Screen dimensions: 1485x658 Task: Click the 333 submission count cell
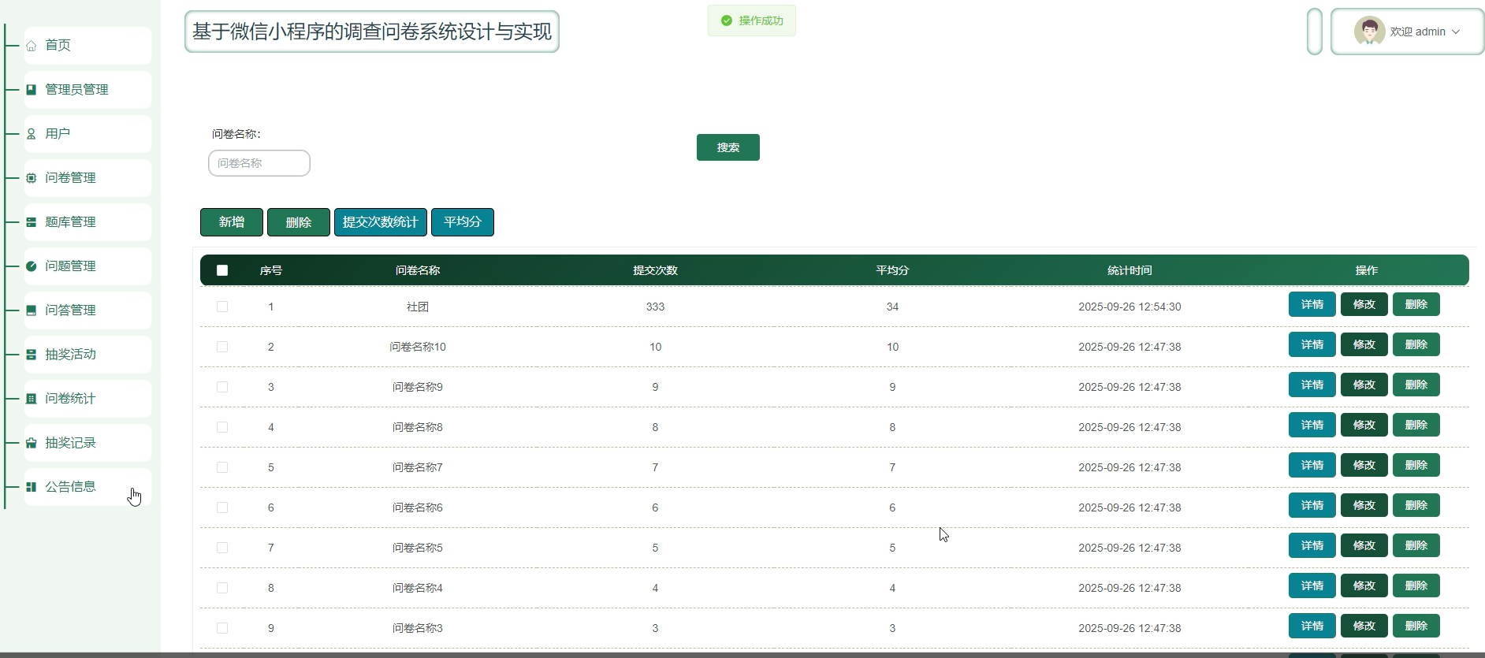[655, 307]
